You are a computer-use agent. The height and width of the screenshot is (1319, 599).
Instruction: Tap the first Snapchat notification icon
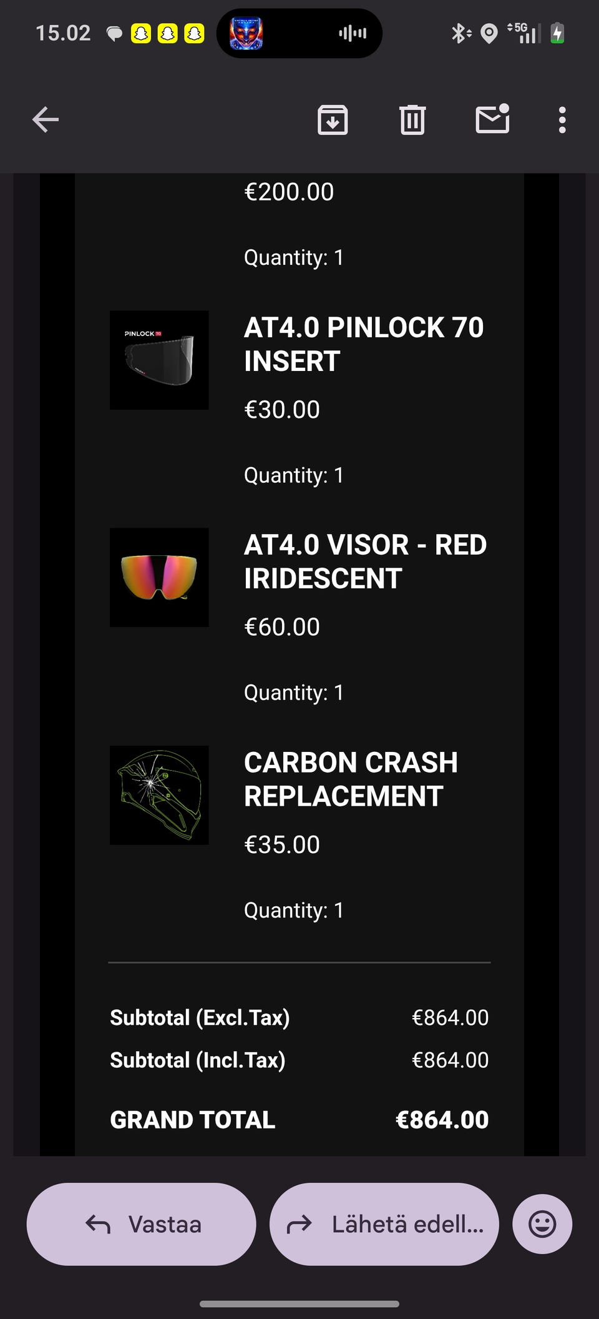(x=141, y=33)
